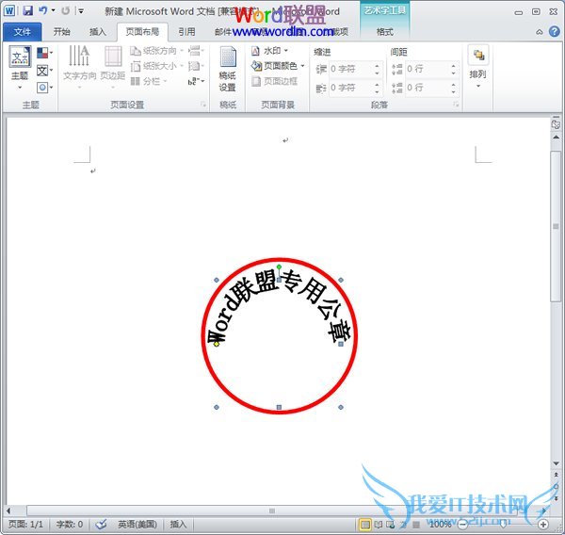
Task: Click the Undo button
Action: point(43,10)
